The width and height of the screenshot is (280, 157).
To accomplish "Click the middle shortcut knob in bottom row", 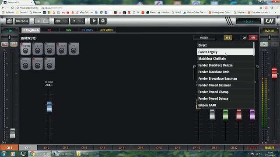I will pos(38,66).
